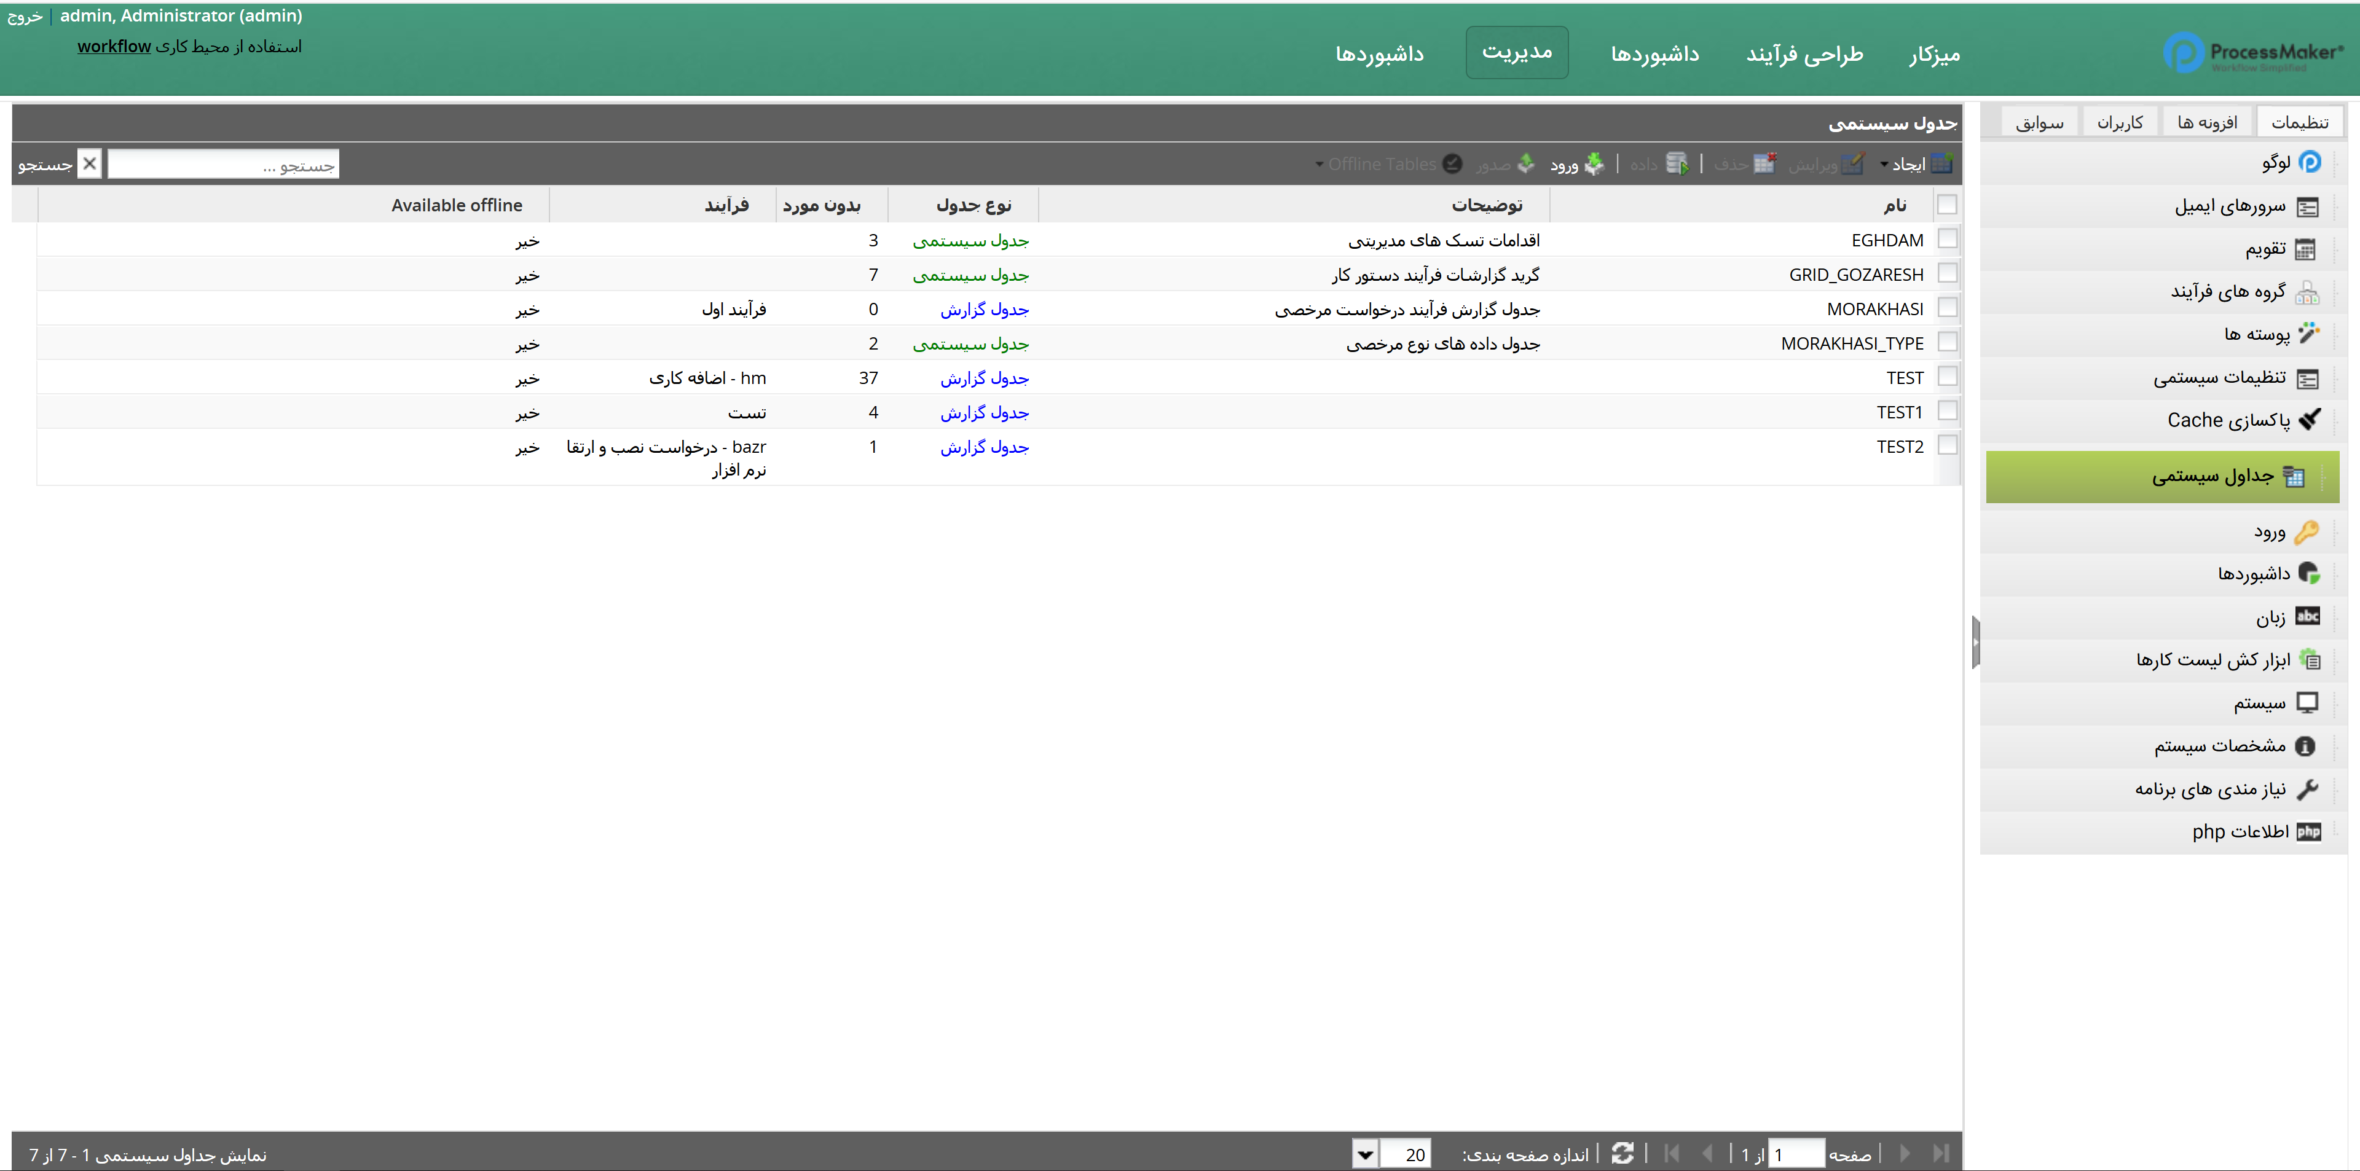Click the search text input field
2360x1171 pixels.
tap(222, 165)
